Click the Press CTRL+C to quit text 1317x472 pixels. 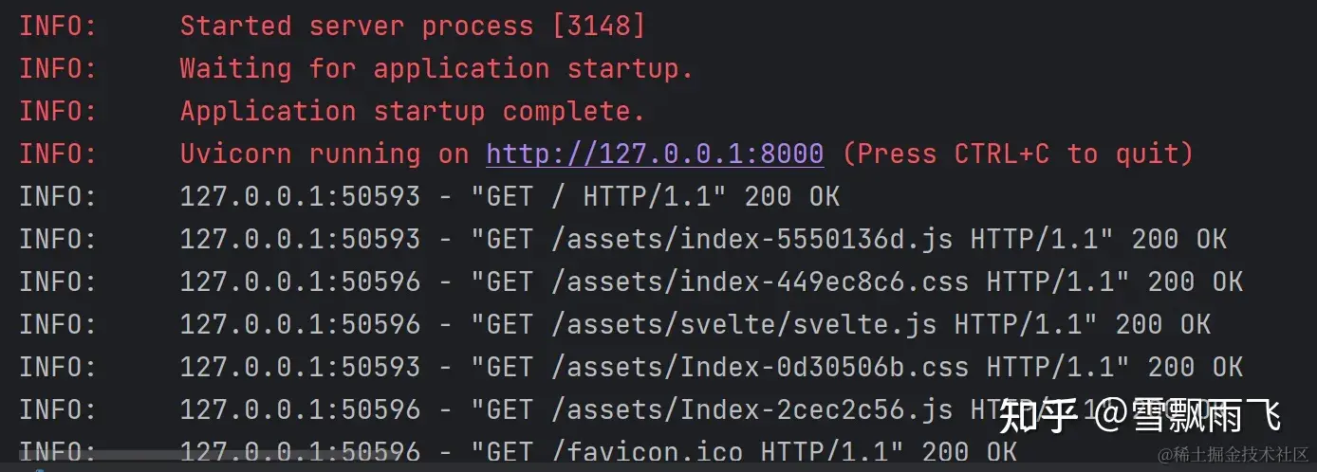[x=1017, y=154]
